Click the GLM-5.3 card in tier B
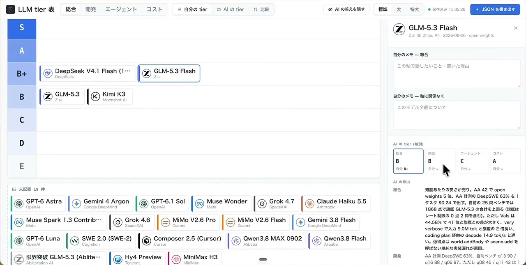This screenshot has height=265, width=526. click(62, 96)
